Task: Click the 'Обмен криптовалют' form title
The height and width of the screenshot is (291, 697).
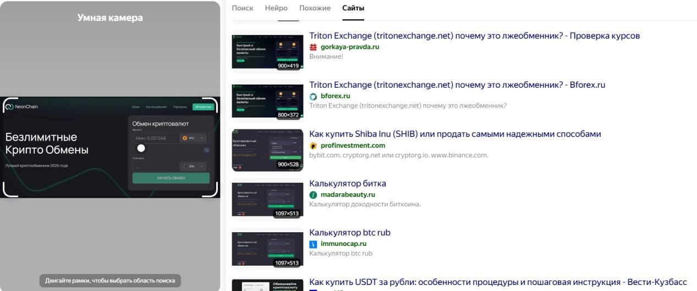Action: (161, 124)
